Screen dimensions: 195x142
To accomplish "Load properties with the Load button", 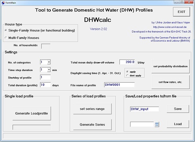I will click(178, 124).
